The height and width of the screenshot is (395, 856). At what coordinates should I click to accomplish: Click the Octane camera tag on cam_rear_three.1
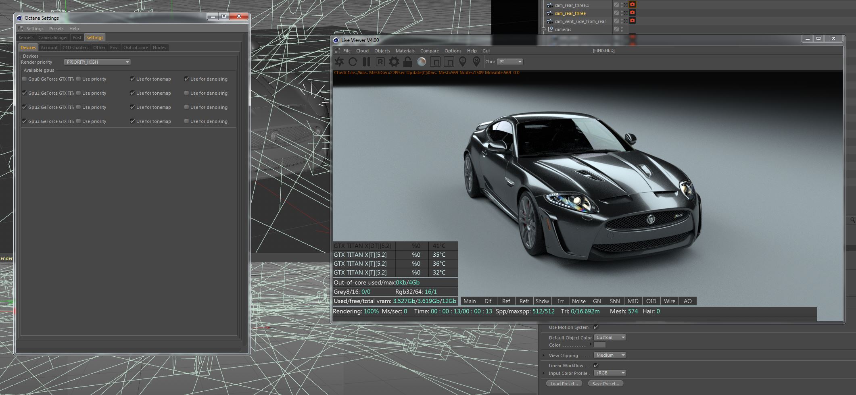[x=633, y=5]
